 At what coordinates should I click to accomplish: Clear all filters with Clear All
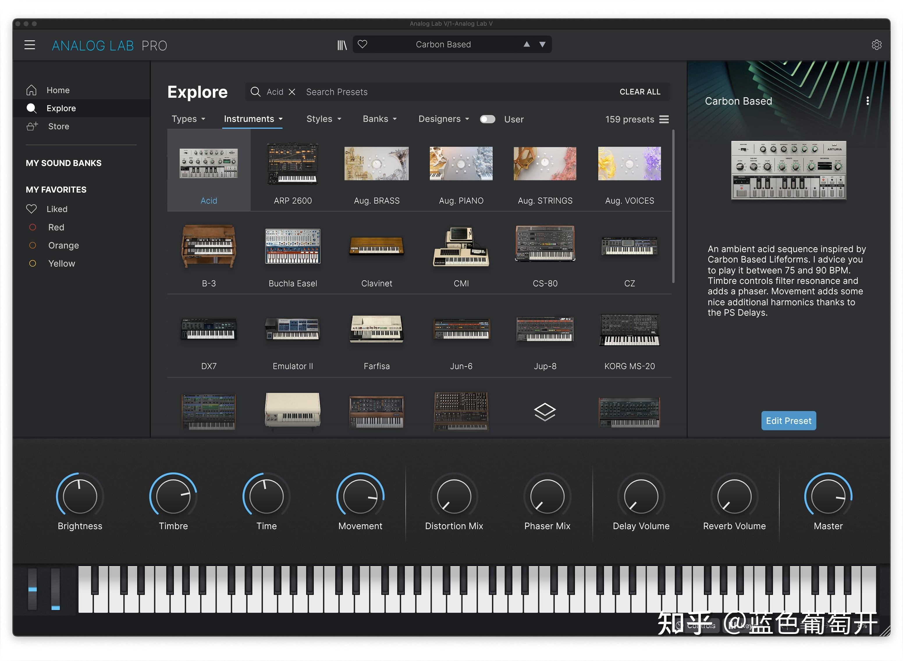[x=639, y=92]
